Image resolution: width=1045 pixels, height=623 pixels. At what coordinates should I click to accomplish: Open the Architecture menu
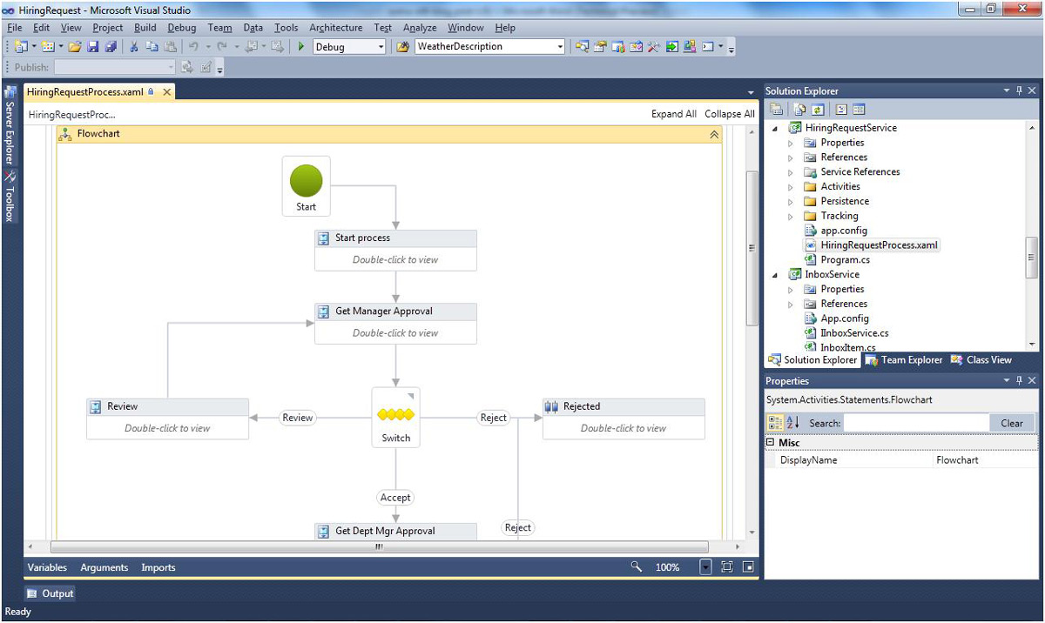point(335,28)
